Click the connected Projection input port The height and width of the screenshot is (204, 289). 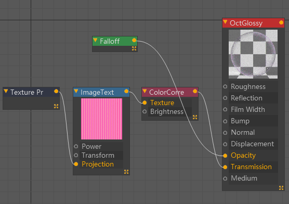coord(76,164)
